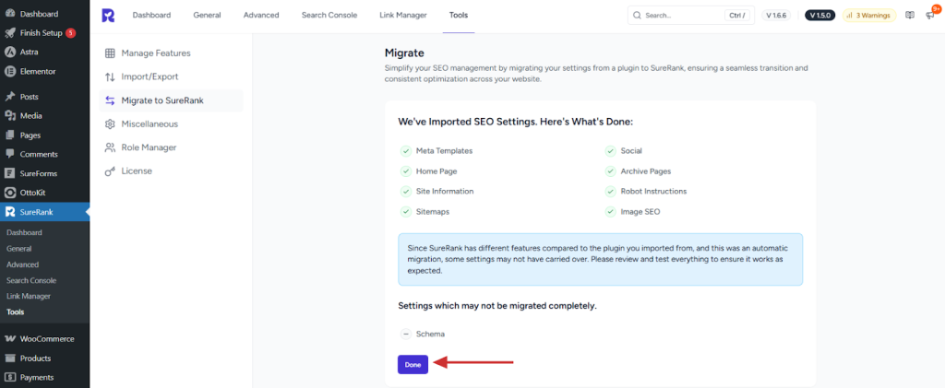Screen dimensions: 945x388
Task: Open SureRank General submenu link
Action: coord(18,249)
